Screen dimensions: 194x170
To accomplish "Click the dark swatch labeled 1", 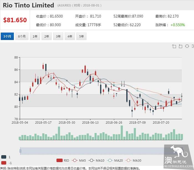I will 4,157.
